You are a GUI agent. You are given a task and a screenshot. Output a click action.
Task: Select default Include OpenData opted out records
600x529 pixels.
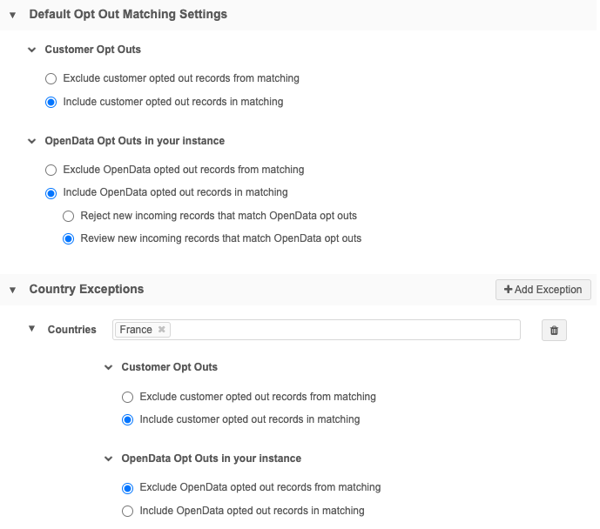[51, 192]
